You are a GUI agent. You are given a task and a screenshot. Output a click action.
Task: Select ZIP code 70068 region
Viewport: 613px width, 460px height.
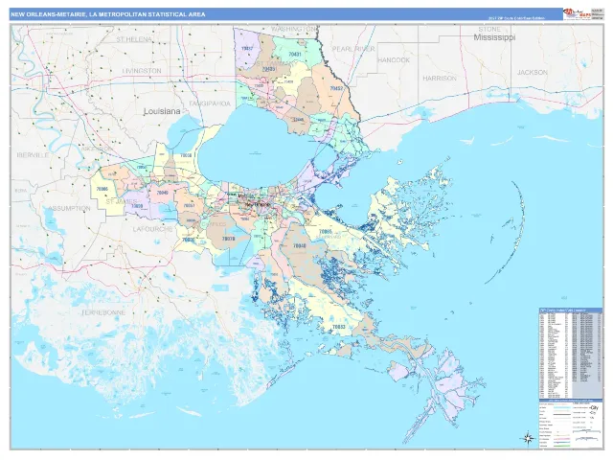186,155
